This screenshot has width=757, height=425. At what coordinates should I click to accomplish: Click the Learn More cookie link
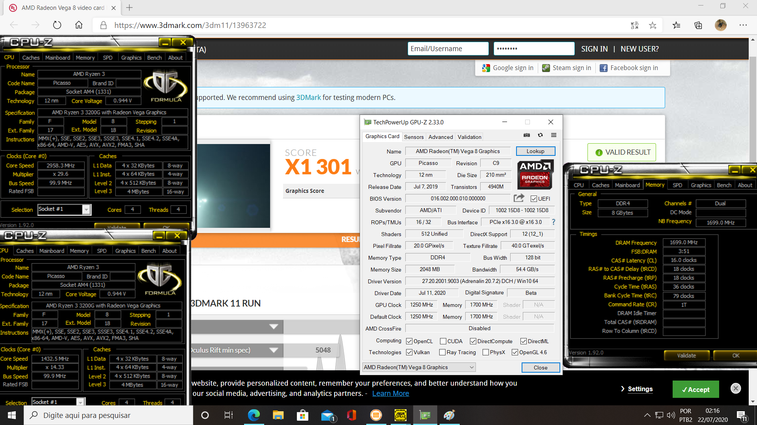(390, 394)
